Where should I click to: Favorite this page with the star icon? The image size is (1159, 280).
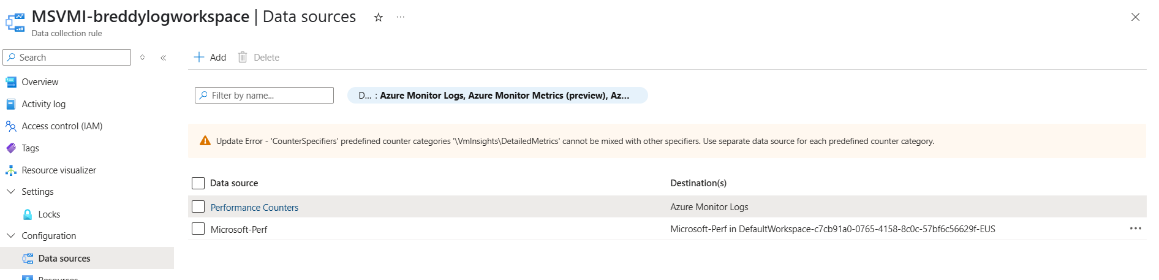[379, 17]
